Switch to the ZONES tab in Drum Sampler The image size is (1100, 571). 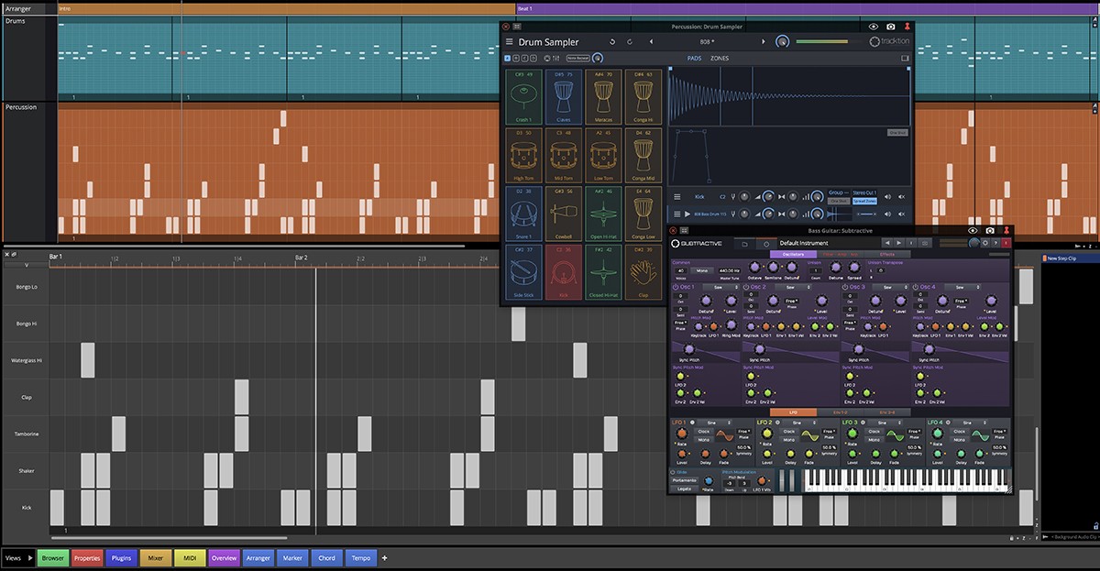pyautogui.click(x=720, y=58)
